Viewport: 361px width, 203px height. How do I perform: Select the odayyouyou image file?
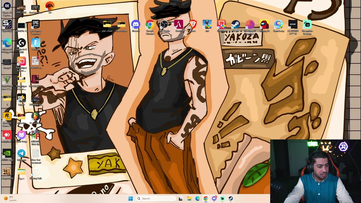click(x=7, y=173)
